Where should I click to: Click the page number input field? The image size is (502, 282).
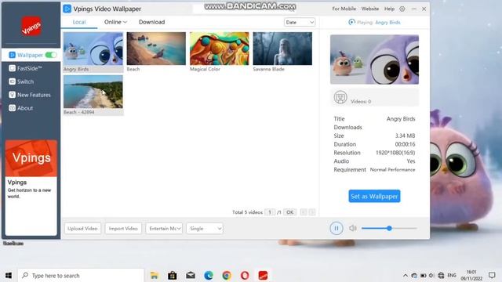coord(270,212)
